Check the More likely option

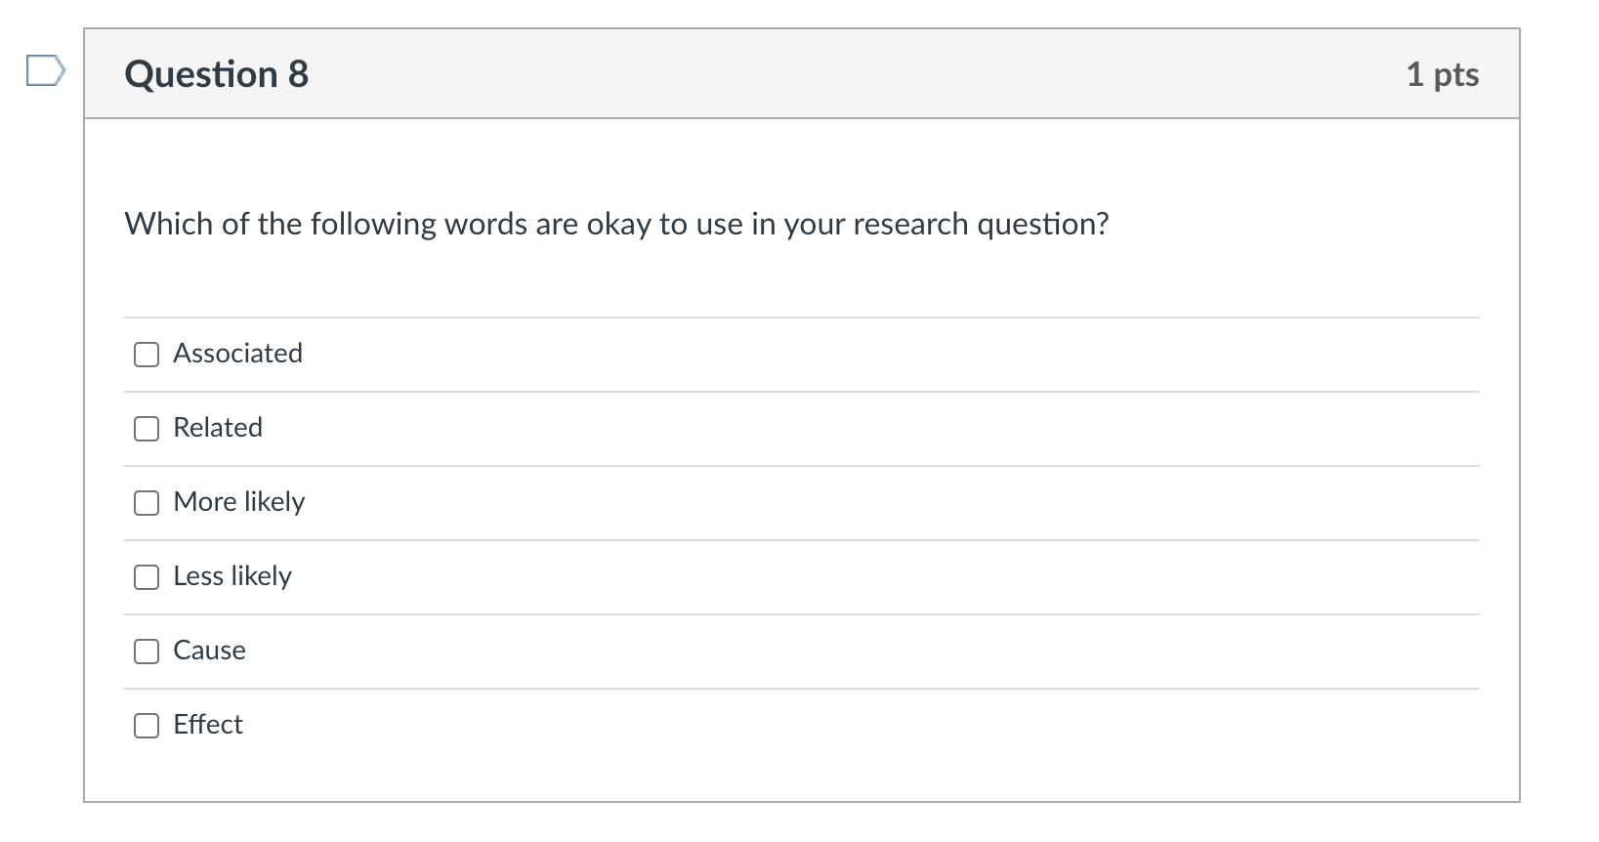coord(146,503)
